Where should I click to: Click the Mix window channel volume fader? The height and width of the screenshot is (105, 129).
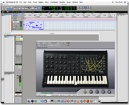[18, 76]
